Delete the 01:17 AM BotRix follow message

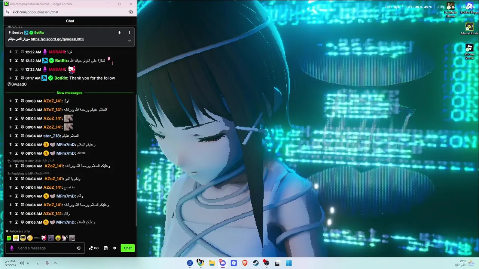click(10, 78)
